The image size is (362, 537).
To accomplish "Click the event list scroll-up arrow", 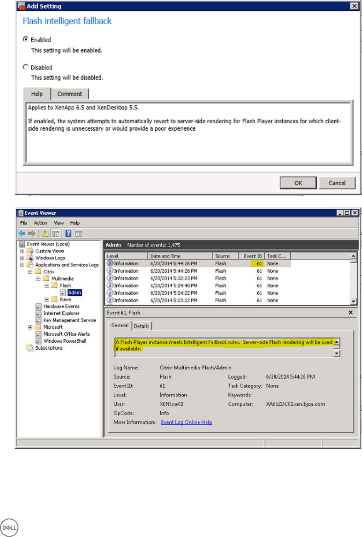I will 354,256.
